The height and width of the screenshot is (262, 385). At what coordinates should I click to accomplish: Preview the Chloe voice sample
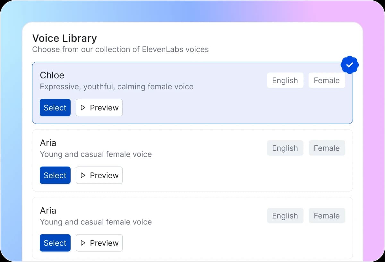pos(99,108)
